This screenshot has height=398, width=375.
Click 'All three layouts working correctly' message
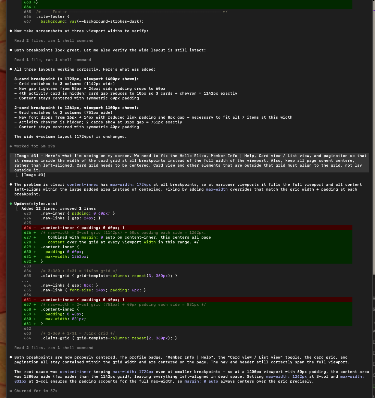(x=85, y=69)
